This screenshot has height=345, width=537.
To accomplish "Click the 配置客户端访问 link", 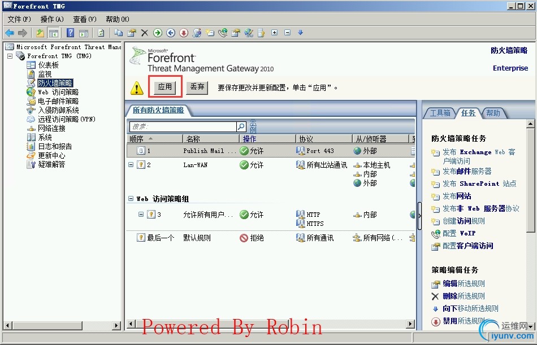I will (x=468, y=246).
